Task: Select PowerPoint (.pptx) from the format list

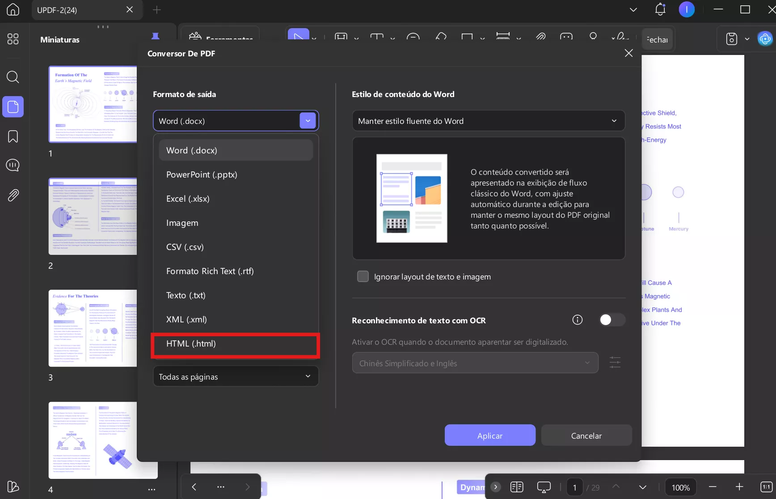Action: [202, 174]
